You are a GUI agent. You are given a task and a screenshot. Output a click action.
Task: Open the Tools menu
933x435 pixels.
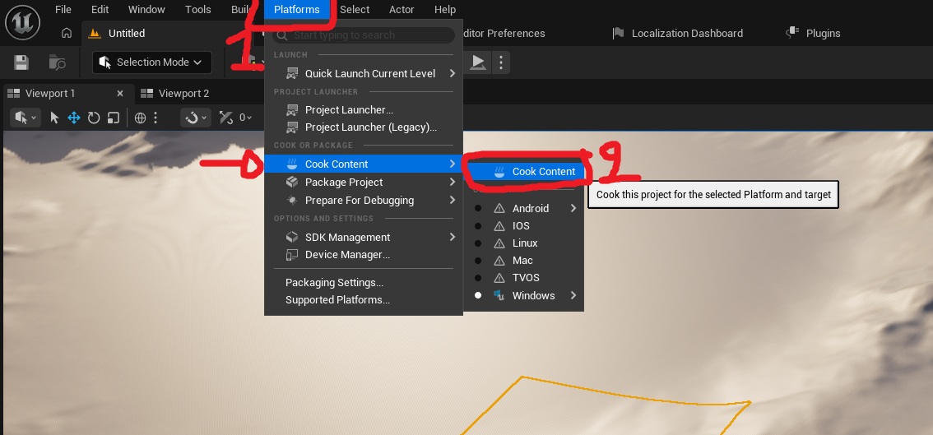[x=197, y=10]
